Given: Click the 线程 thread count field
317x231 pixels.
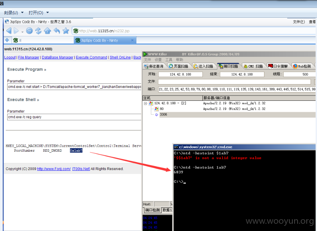Looking at the screenshot, I should point(300,74).
